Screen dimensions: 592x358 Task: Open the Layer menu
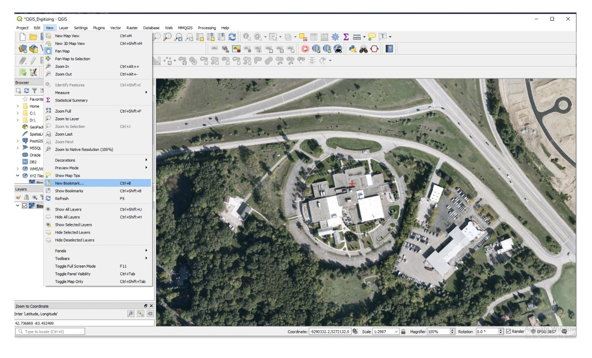click(x=64, y=28)
